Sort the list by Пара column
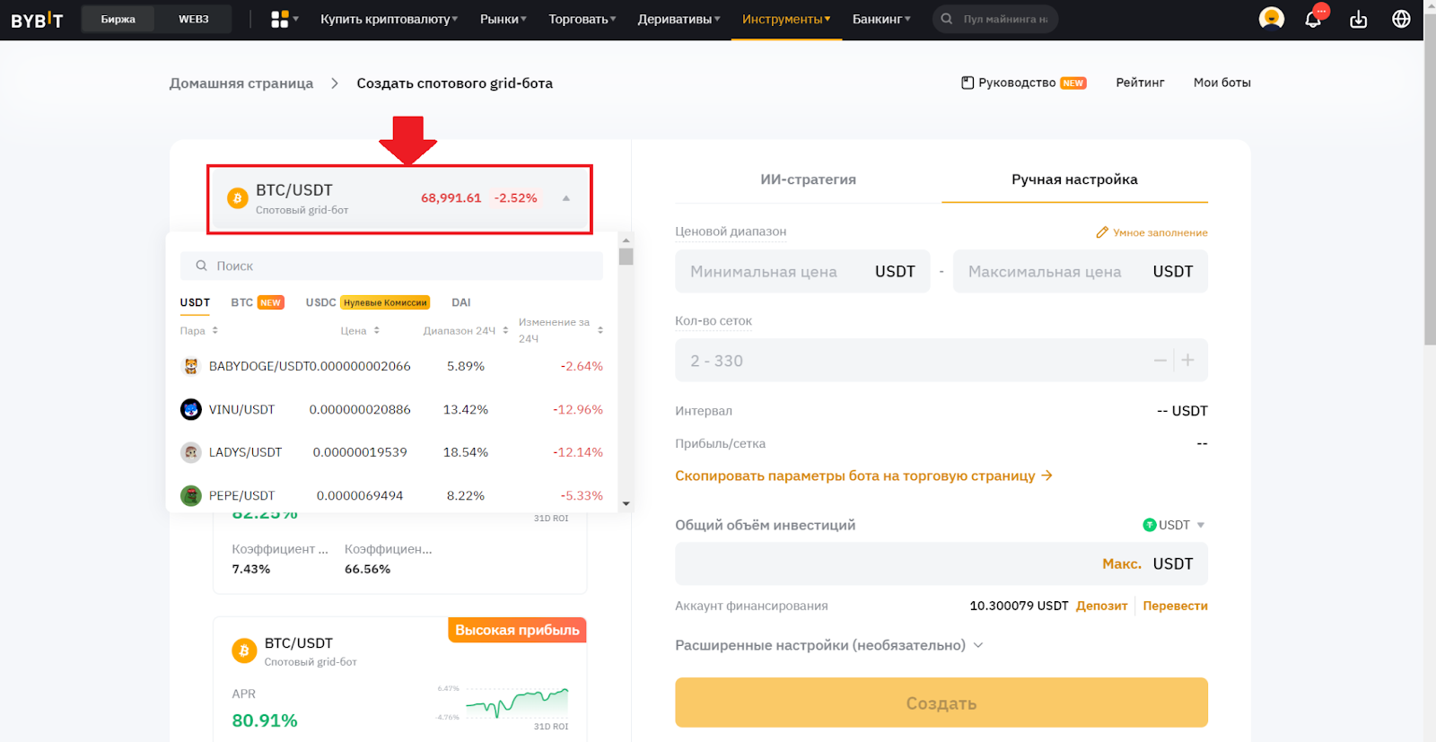The image size is (1436, 742). pyautogui.click(x=199, y=331)
